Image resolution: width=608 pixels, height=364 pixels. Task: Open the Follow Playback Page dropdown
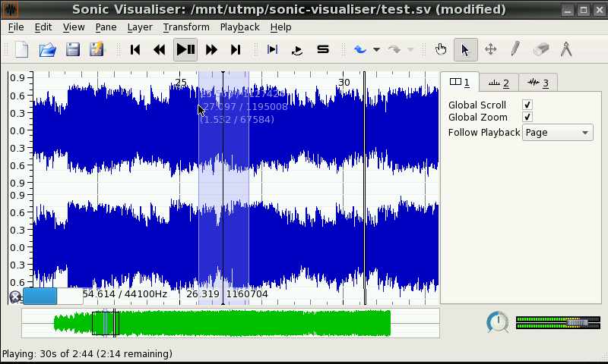pos(558,133)
